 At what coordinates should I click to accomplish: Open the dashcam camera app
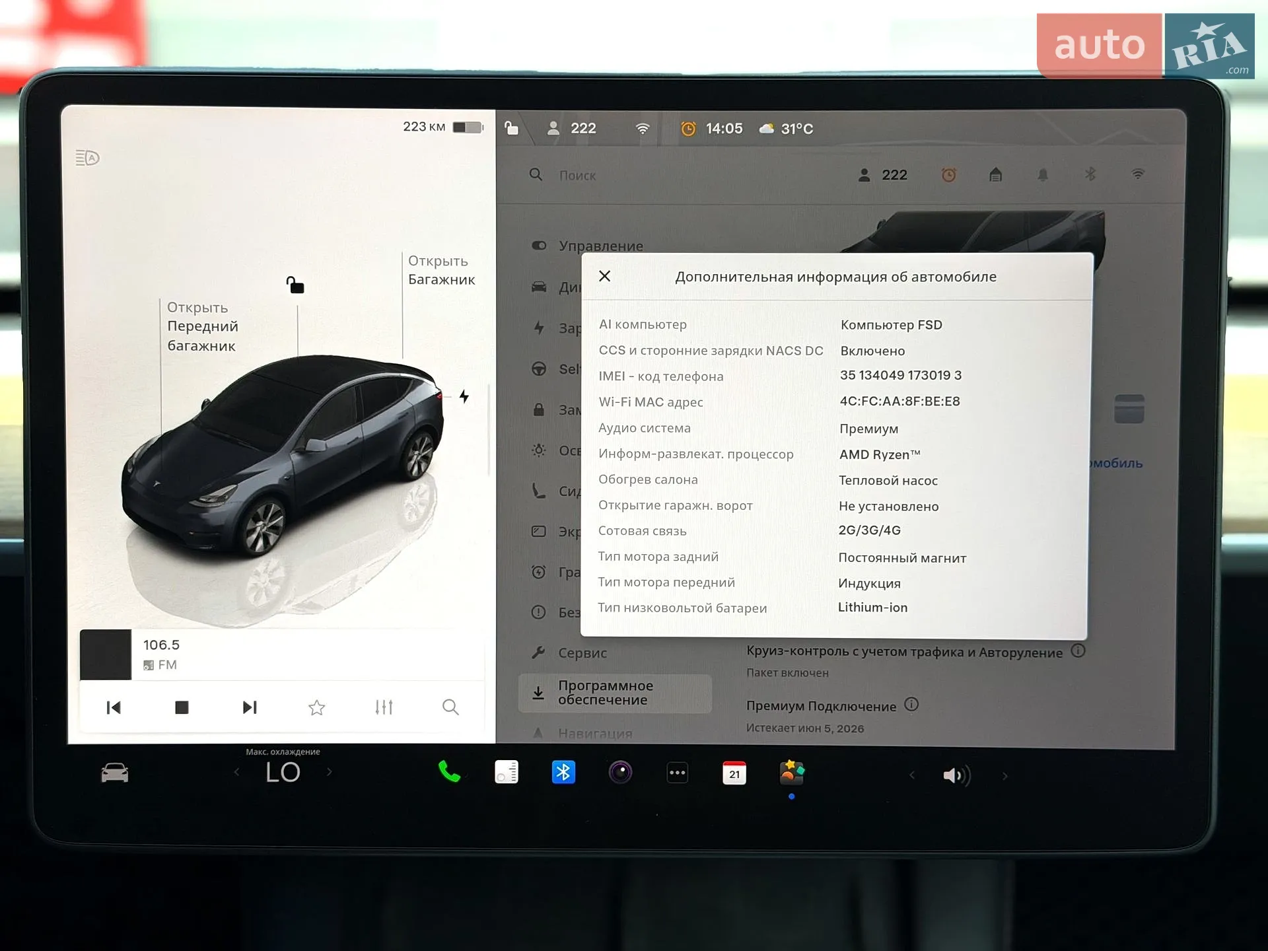(x=620, y=771)
